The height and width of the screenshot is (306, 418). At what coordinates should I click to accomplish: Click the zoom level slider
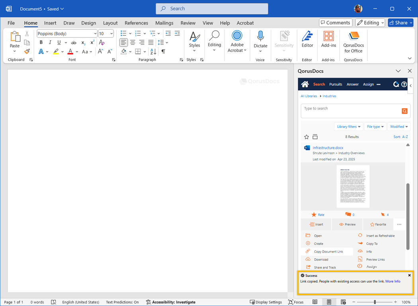(x=375, y=302)
